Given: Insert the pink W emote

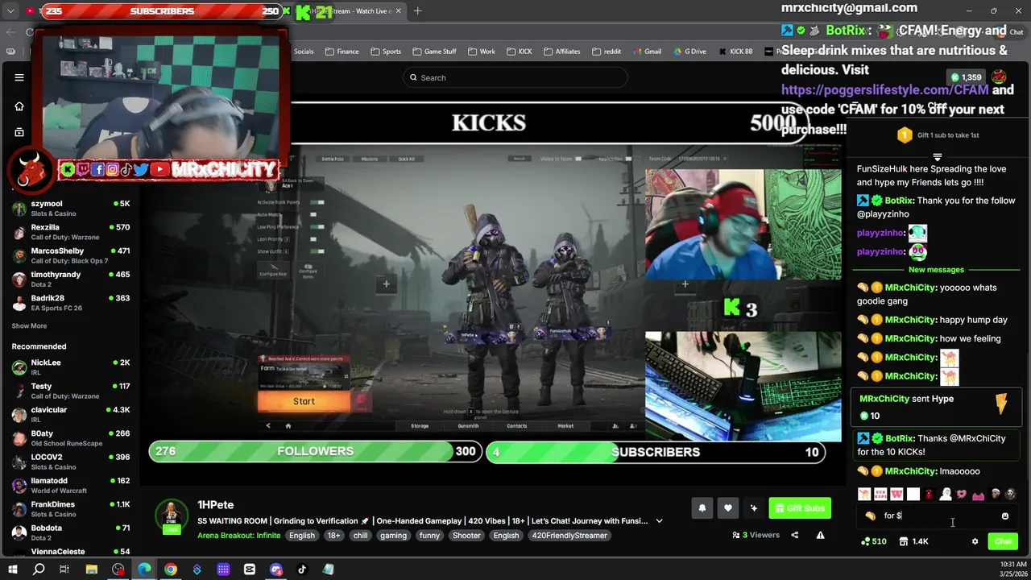Looking at the screenshot, I should [x=896, y=494].
